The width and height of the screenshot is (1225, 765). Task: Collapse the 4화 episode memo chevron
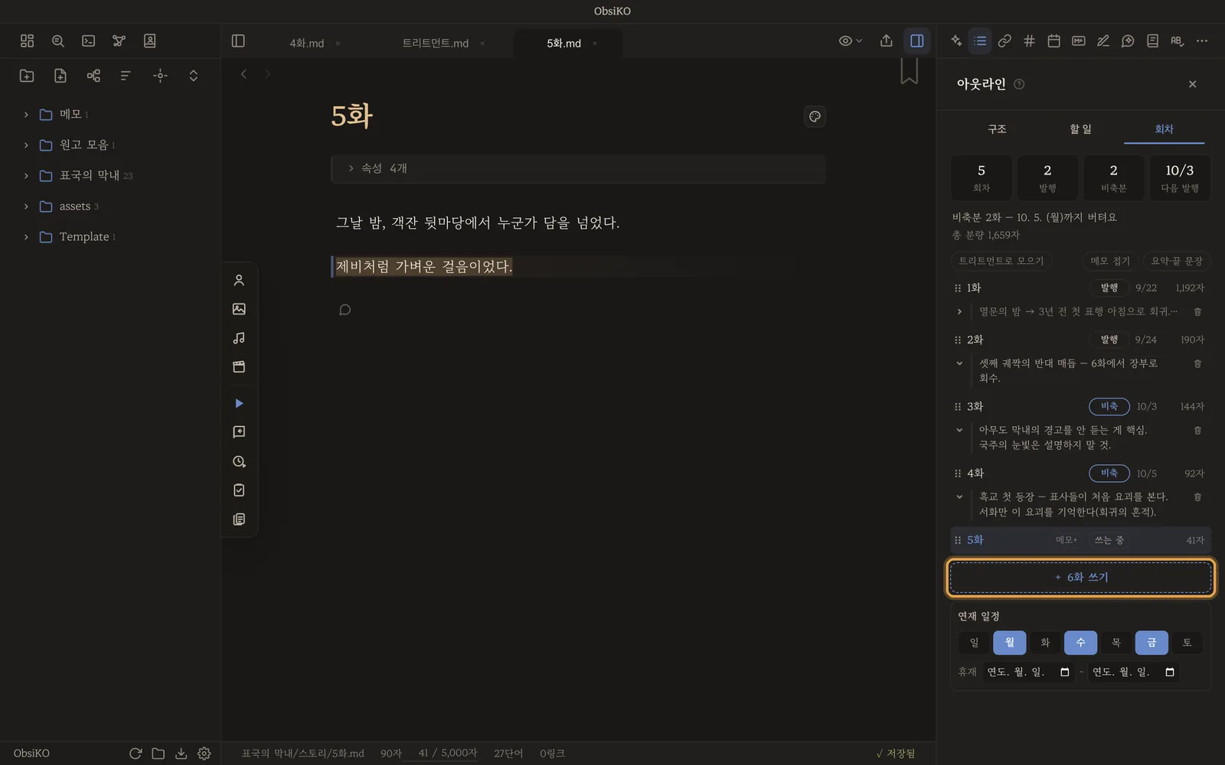pyautogui.click(x=959, y=496)
